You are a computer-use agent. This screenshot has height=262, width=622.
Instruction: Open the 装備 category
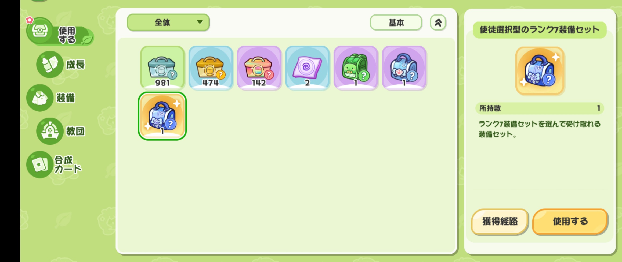tap(51, 98)
